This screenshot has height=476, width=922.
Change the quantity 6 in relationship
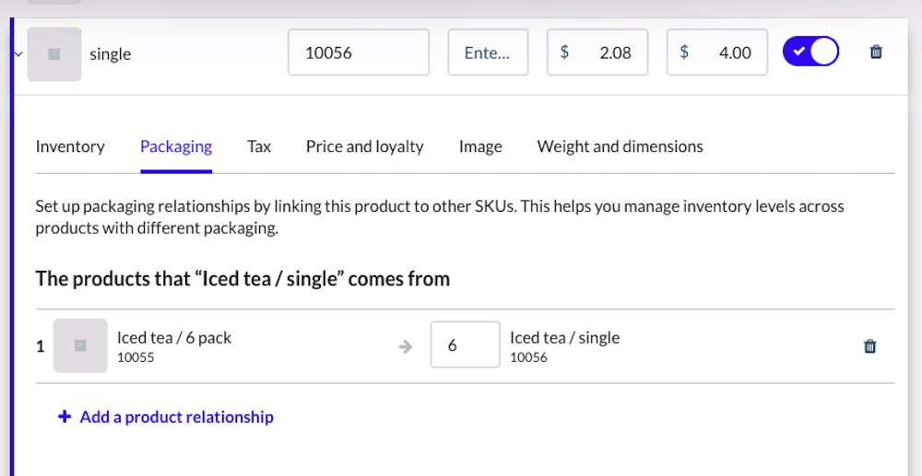tap(465, 345)
